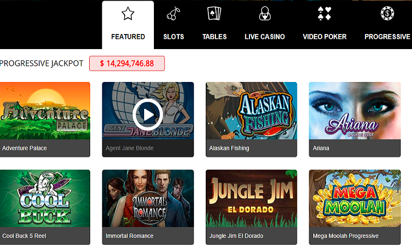Click the playing cards icon above Tables
This screenshot has height=247, width=412.
pos(214,13)
